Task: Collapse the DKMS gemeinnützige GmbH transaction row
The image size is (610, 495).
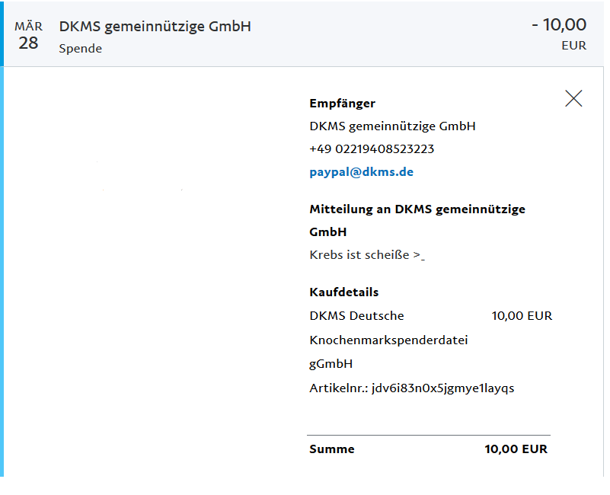Action: click(303, 34)
